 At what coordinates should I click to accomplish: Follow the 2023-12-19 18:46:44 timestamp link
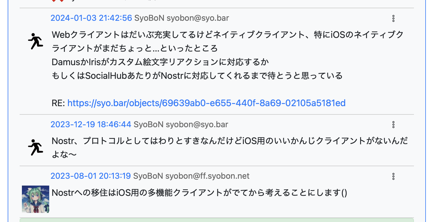(91, 124)
